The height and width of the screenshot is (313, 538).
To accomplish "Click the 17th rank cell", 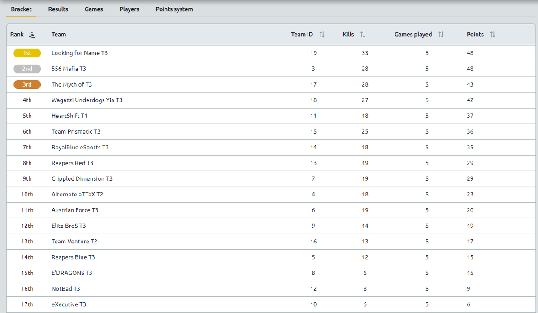I will click(27, 304).
